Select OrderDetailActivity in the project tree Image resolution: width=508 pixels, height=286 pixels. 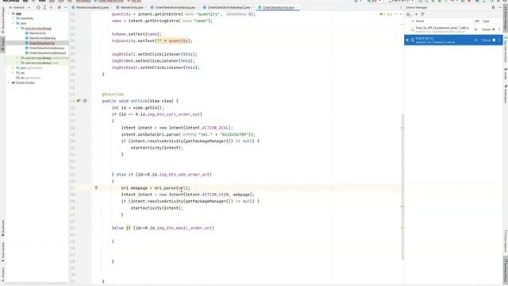coord(42,43)
